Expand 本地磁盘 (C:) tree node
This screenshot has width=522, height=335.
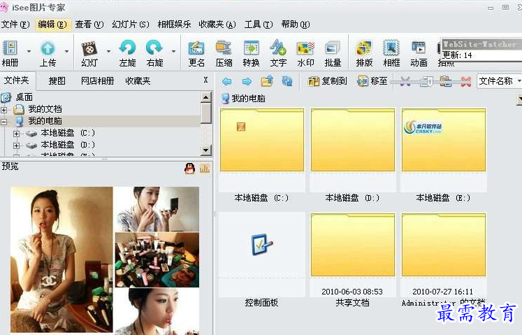click(x=16, y=134)
